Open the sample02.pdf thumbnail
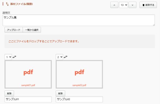Viewport: 160px width, 104px height. (x=79, y=74)
